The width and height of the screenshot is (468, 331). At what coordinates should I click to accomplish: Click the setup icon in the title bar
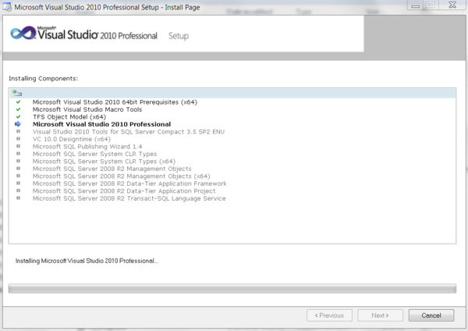tap(7, 7)
